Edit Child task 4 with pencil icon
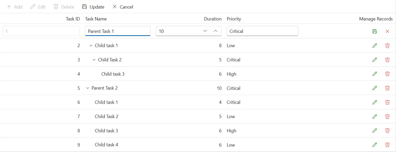 click(x=374, y=145)
